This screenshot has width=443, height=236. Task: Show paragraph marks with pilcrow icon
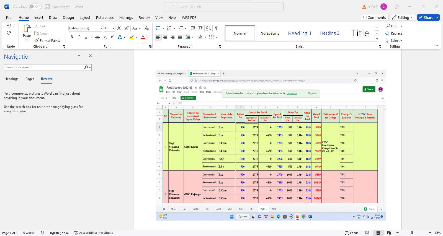217,28
